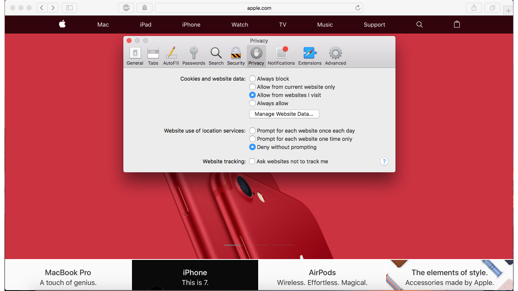Close the Privacy preferences window
Viewport: 518px width, 291px height.
tap(129, 41)
